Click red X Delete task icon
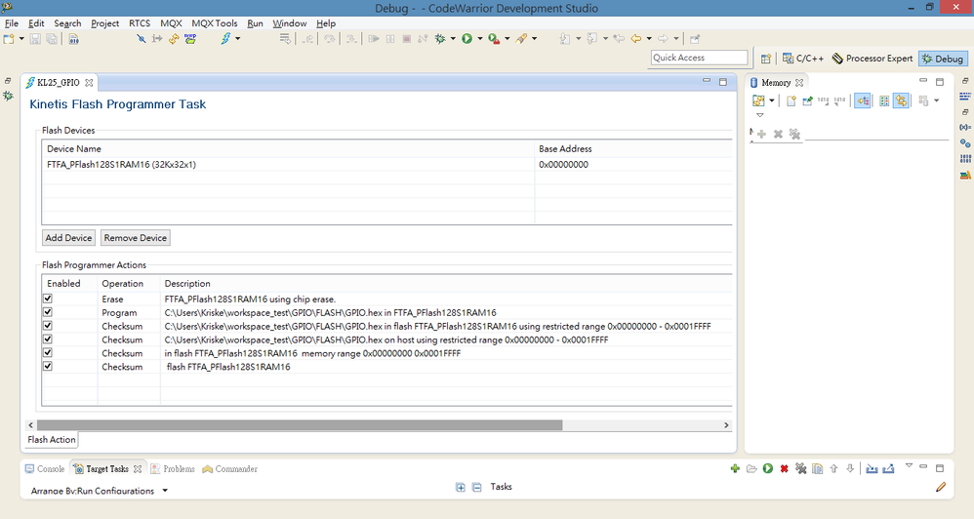 click(784, 468)
